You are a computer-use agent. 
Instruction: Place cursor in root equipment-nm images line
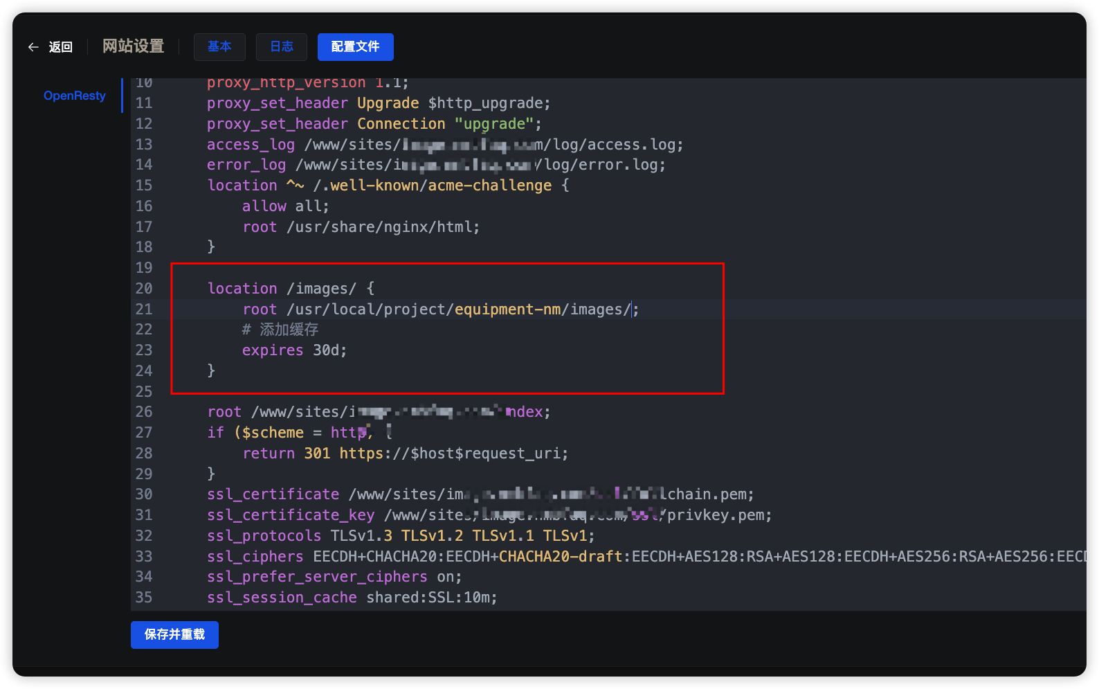(440, 310)
